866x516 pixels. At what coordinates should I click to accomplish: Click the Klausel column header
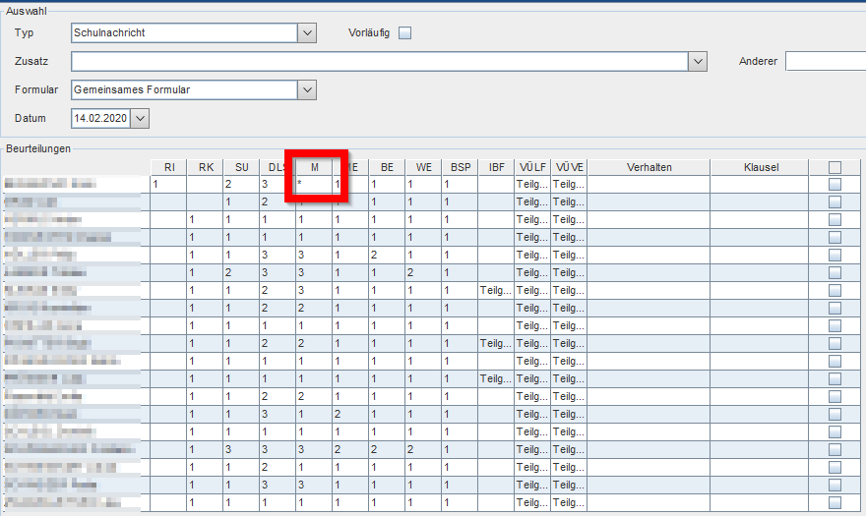[760, 167]
